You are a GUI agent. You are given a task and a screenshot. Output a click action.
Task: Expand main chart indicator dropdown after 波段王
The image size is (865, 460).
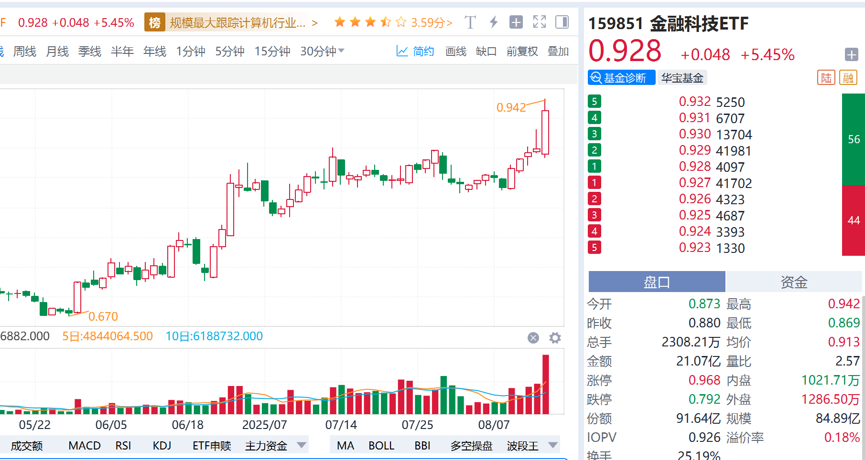(553, 445)
